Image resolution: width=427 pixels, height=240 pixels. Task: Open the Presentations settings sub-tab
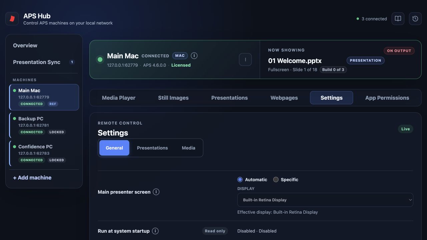click(x=152, y=148)
